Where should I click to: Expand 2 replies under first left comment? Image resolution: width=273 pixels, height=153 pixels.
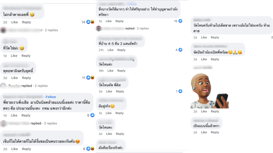tap(51, 30)
